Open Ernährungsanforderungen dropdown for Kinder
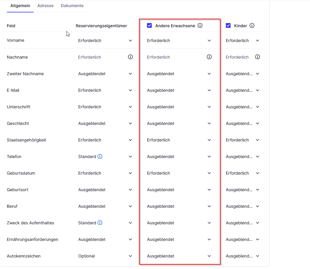 click(243, 240)
